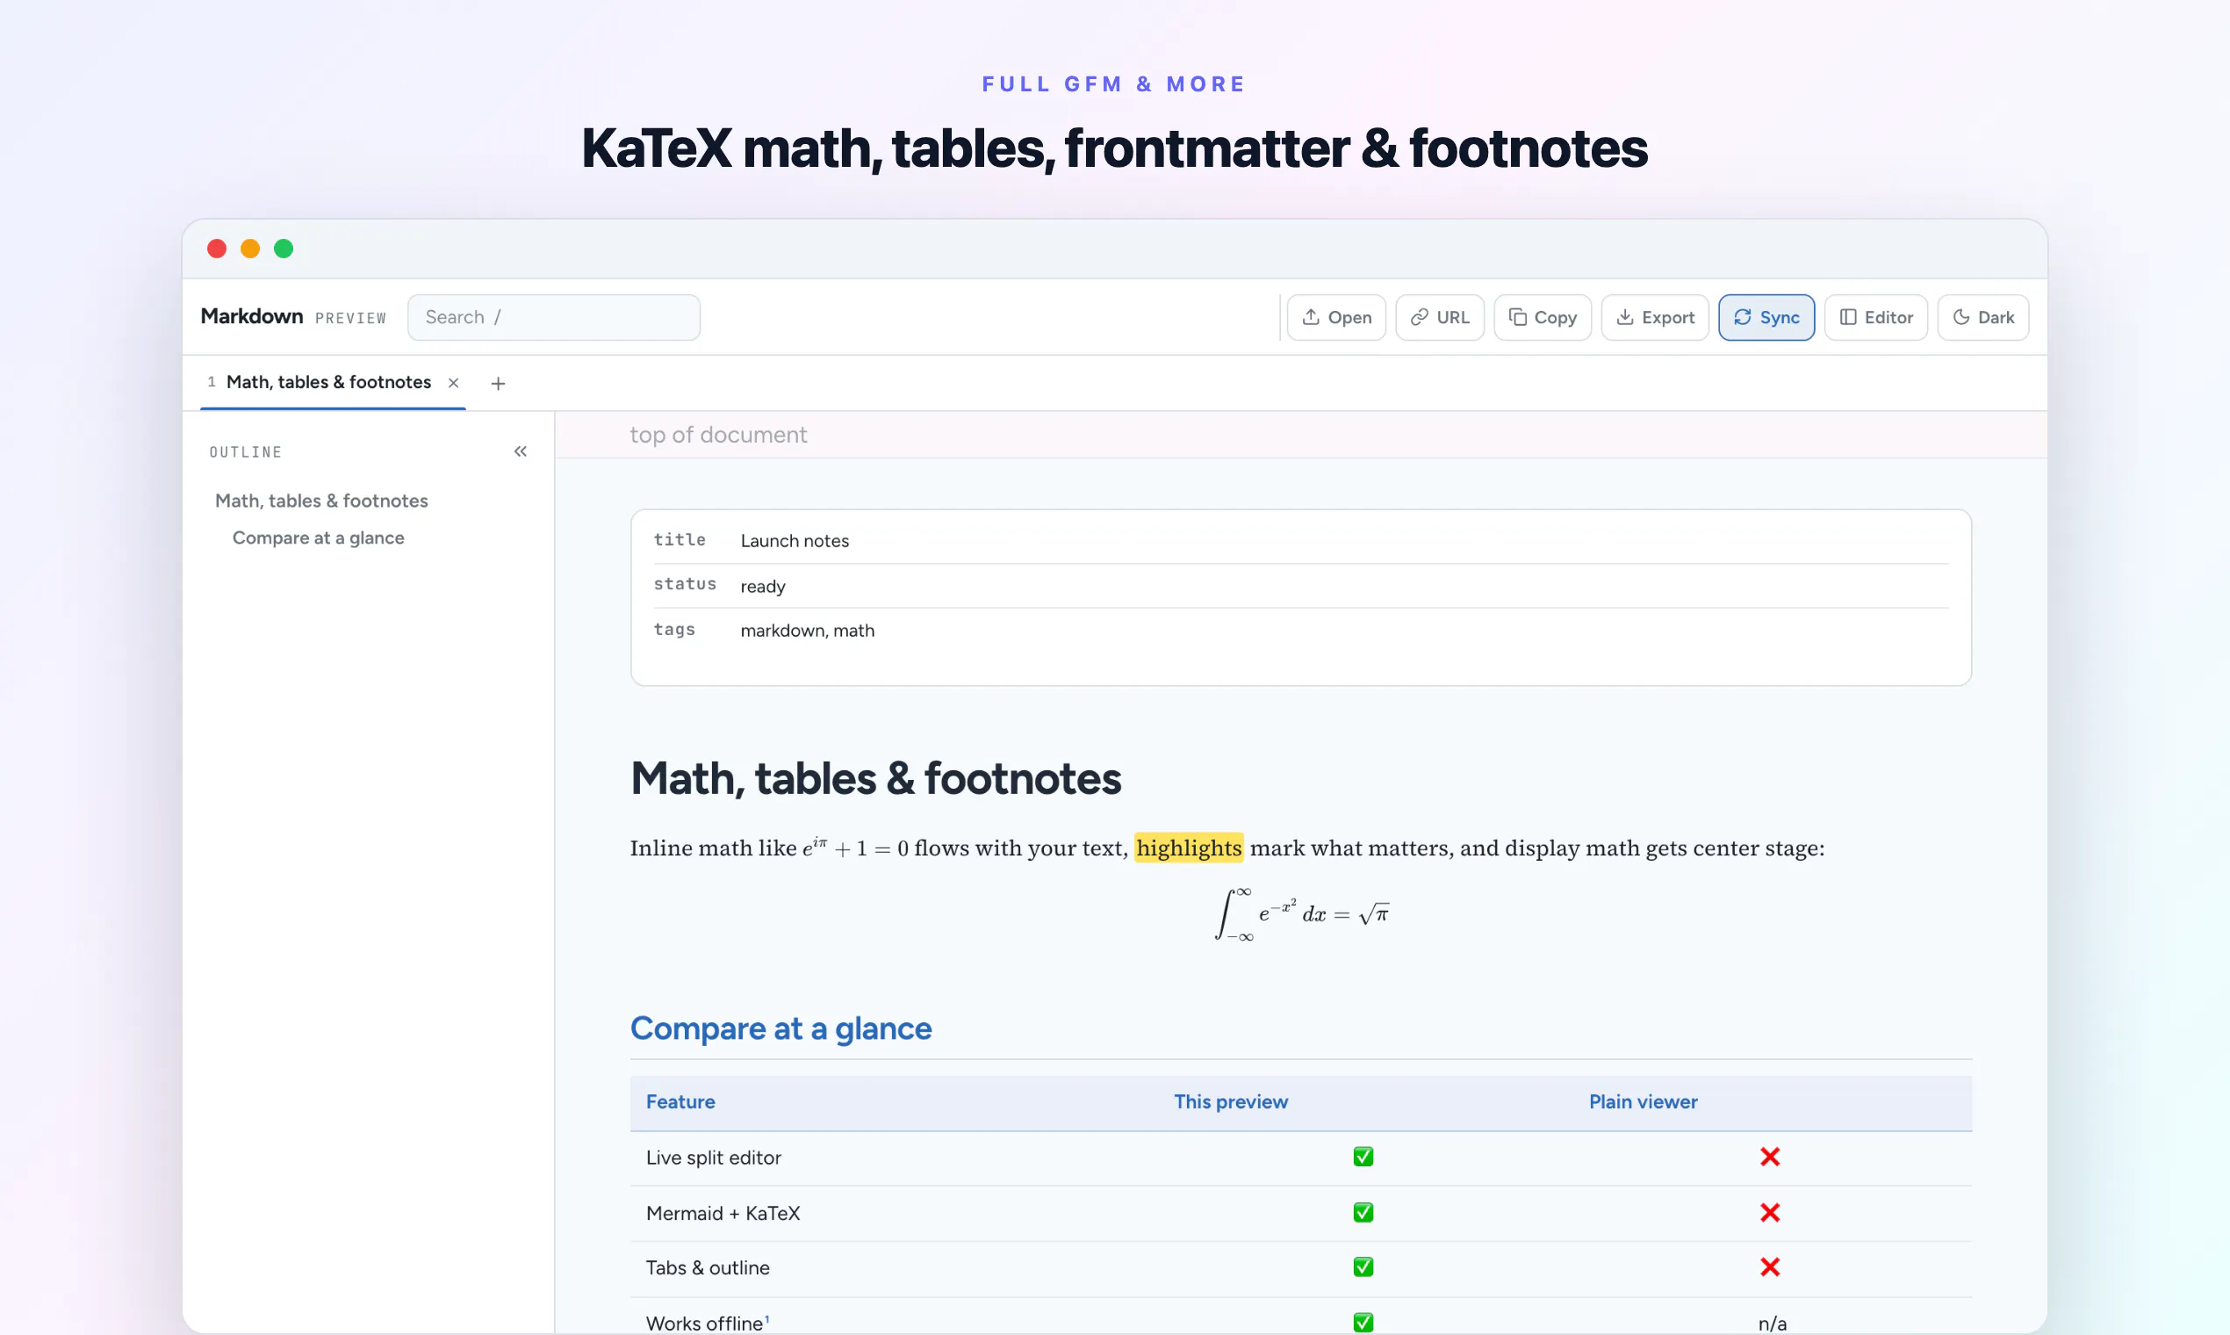The image size is (2230, 1335).
Task: Jump to 'Compare at a glance' in outline
Action: point(319,538)
